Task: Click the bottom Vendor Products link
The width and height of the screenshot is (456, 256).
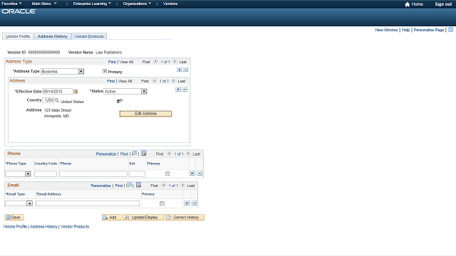Action: (x=75, y=226)
